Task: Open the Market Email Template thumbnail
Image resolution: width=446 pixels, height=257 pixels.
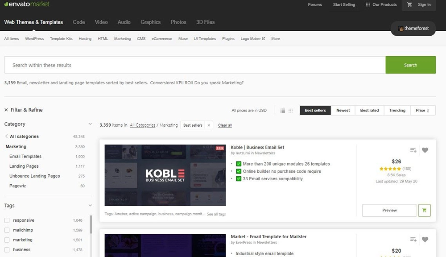Action: (165, 245)
